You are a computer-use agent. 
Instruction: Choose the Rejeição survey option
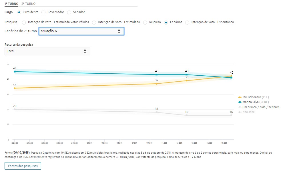pyautogui.click(x=145, y=22)
